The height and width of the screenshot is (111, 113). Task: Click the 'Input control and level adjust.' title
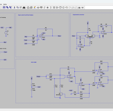26,15
